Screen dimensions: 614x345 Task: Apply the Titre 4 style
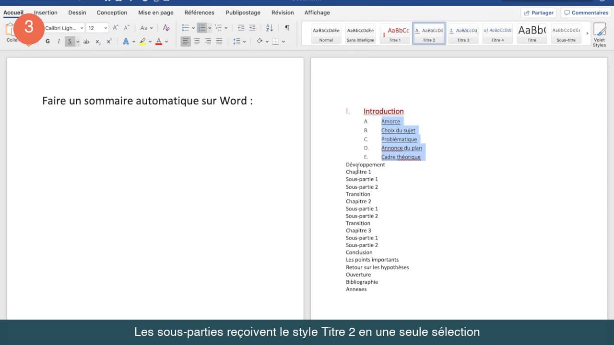[497, 34]
